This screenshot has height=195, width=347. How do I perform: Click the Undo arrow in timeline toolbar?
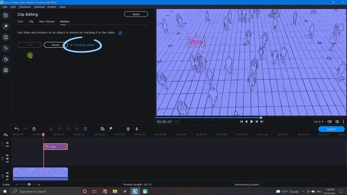click(x=17, y=129)
